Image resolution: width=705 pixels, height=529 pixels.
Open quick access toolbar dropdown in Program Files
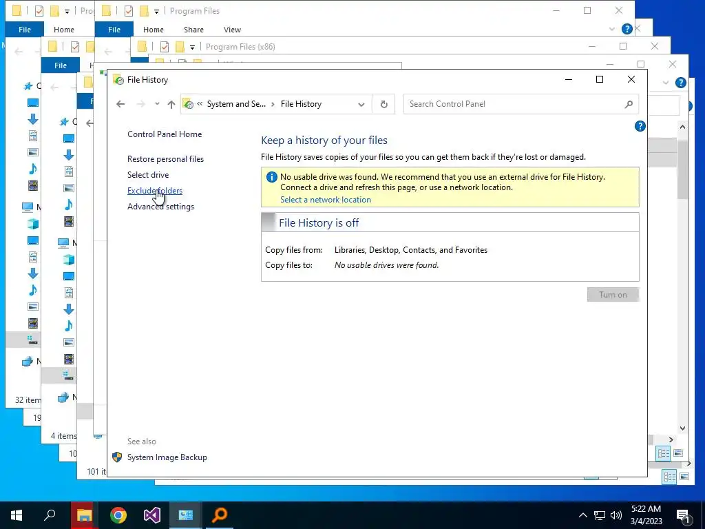pyautogui.click(x=156, y=11)
